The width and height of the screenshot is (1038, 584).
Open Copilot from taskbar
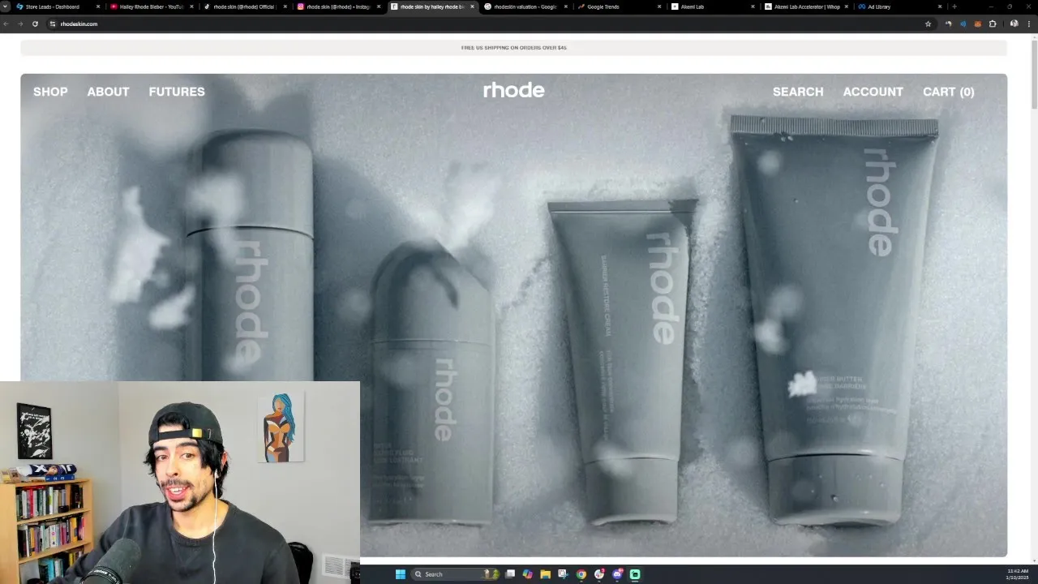pyautogui.click(x=528, y=574)
